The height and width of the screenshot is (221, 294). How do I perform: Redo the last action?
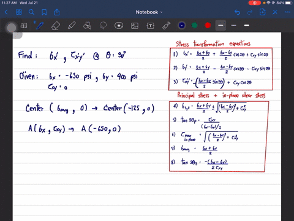point(250,12)
